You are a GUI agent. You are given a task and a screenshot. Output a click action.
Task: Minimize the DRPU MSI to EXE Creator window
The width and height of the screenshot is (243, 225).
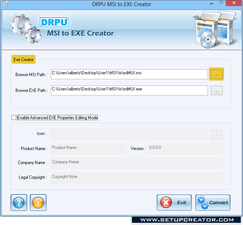211,4
